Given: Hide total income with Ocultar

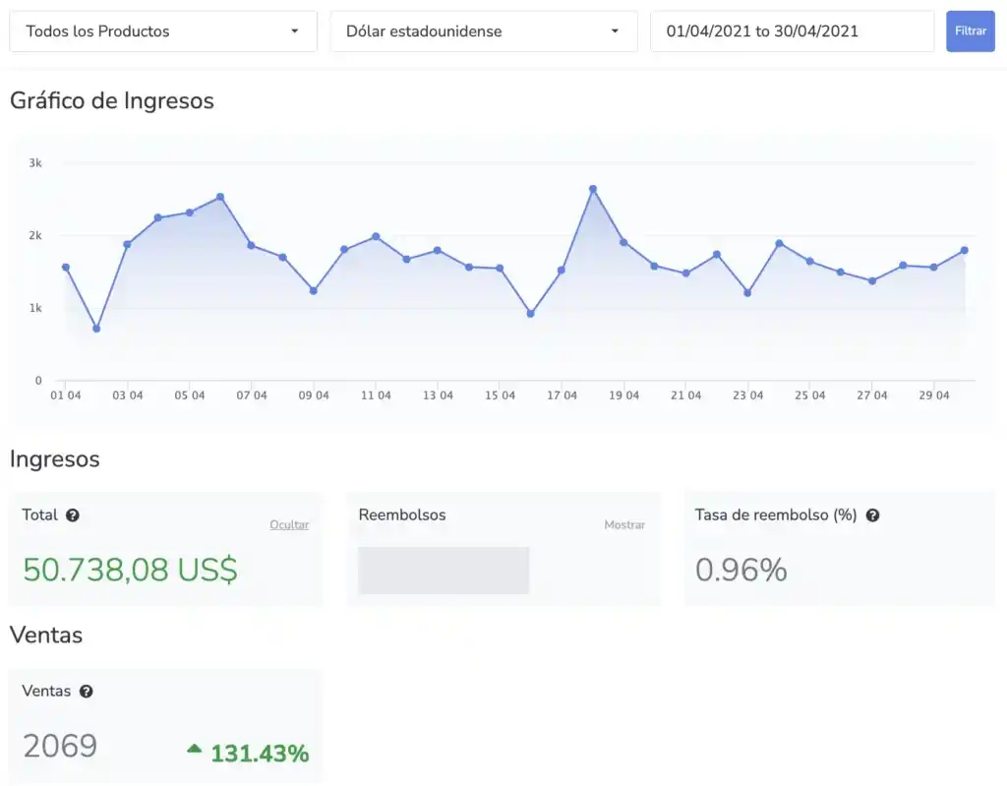Looking at the screenshot, I should [x=289, y=525].
